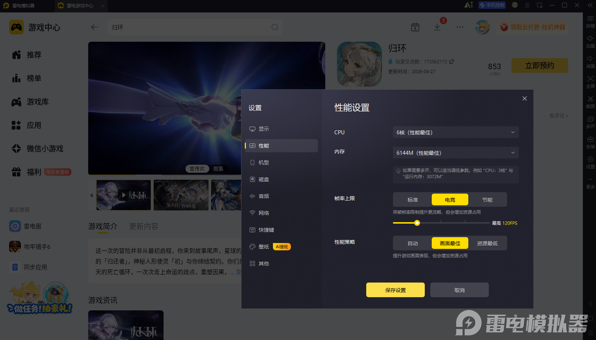
Task: Open the 磁盘 disk settings section
Action: 281,179
